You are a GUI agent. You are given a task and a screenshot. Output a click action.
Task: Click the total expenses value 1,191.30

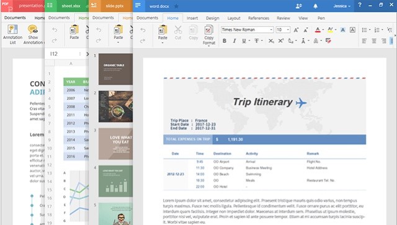(x=235, y=139)
